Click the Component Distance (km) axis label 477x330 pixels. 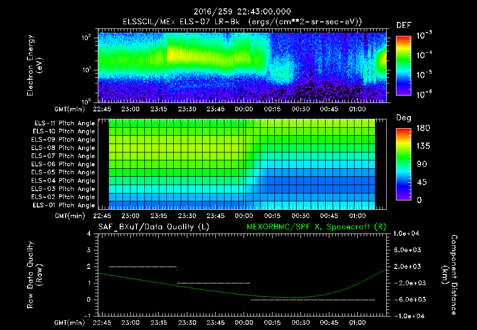click(x=449, y=275)
